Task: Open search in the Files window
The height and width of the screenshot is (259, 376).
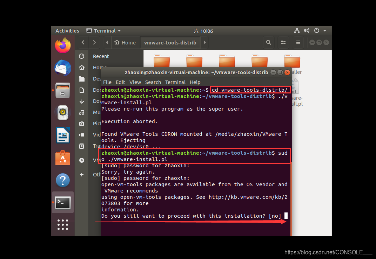Action: tap(269, 42)
